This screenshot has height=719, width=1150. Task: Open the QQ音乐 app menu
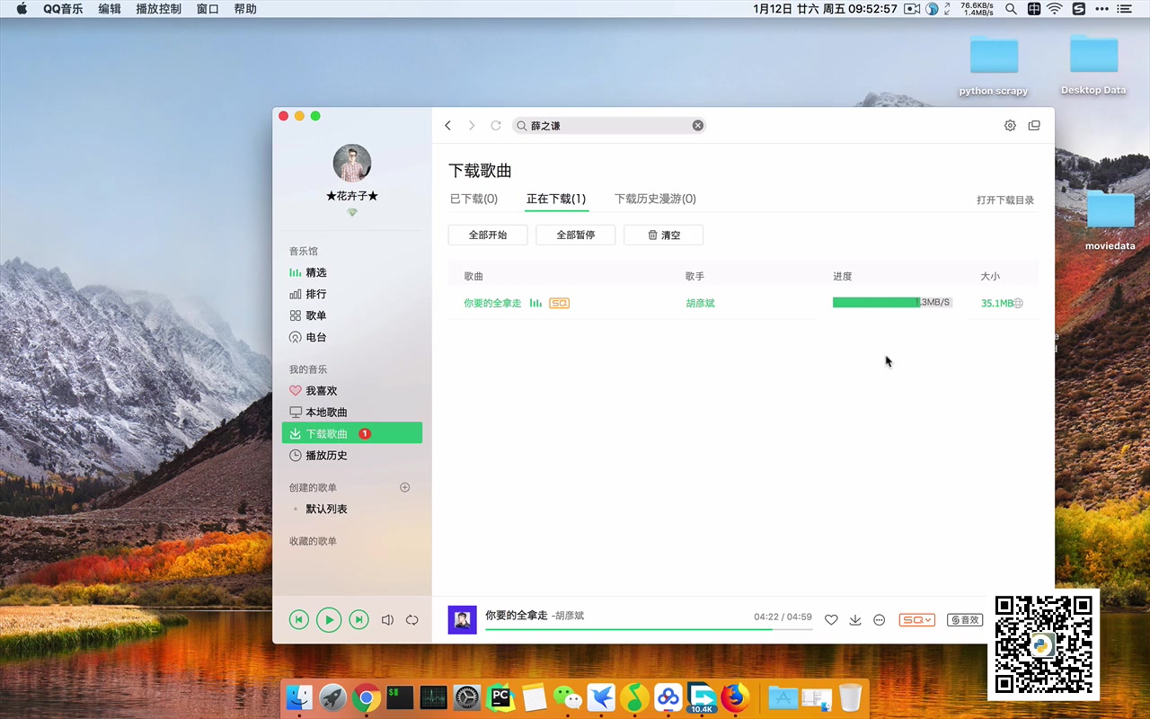click(x=63, y=9)
